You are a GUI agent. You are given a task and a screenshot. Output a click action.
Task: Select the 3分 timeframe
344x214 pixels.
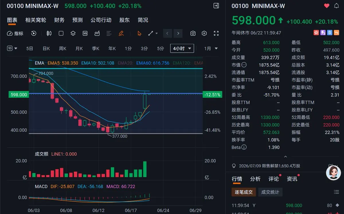144,48
